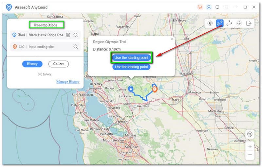Image resolution: width=262 pixels, height=167 pixels.
Task: Click the Region:Olympia Trail text
Action: [109, 42]
